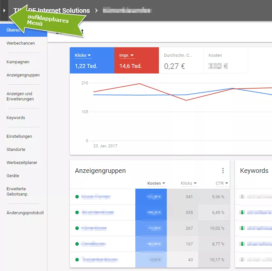Open the Änderungsprotokoll link
272x271 pixels.
click(25, 213)
